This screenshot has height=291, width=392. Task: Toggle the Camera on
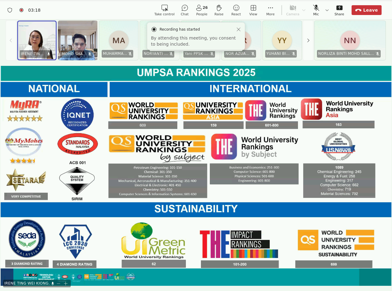click(x=293, y=10)
